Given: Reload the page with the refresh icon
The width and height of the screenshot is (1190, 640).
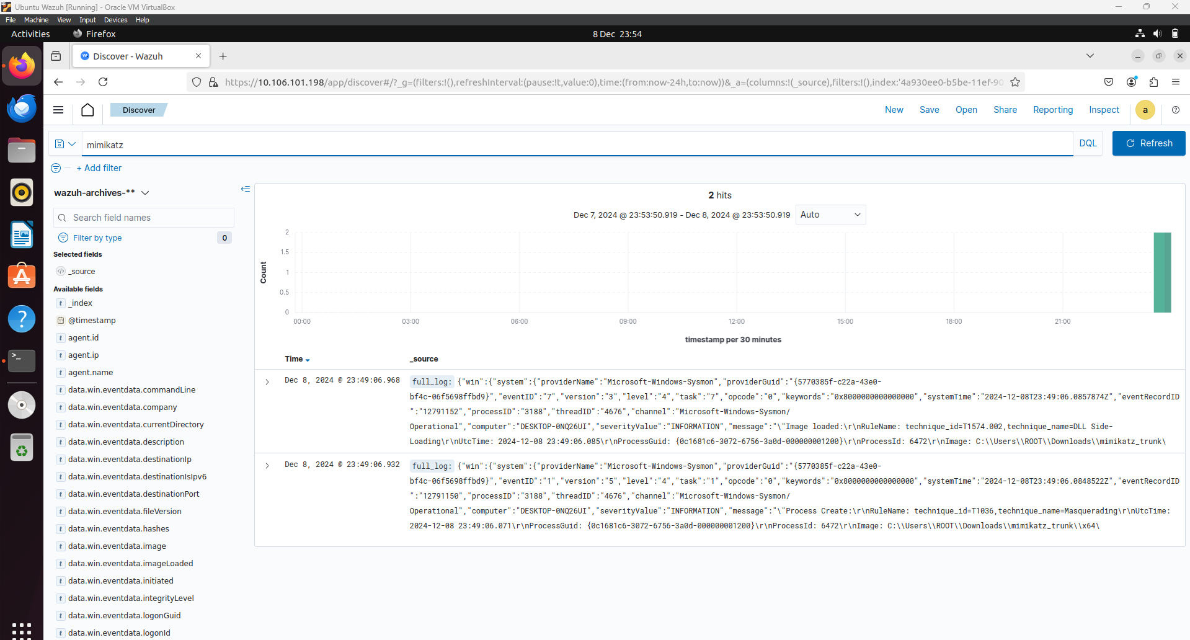Looking at the screenshot, I should pyautogui.click(x=102, y=81).
